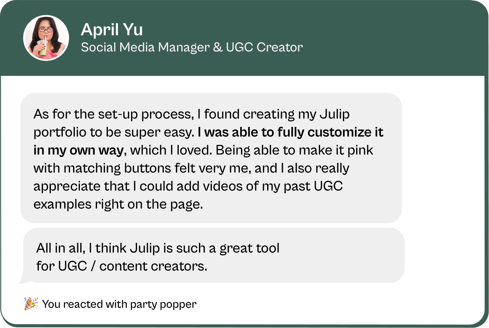The image size is (489, 328).
Task: Click the party popper emoji icon
Action: (31, 304)
